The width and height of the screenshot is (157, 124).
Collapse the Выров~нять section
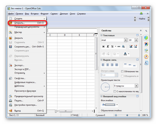[x=102, y=60]
